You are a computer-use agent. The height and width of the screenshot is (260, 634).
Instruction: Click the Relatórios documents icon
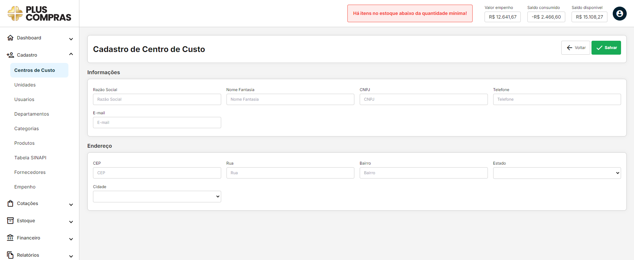10,255
